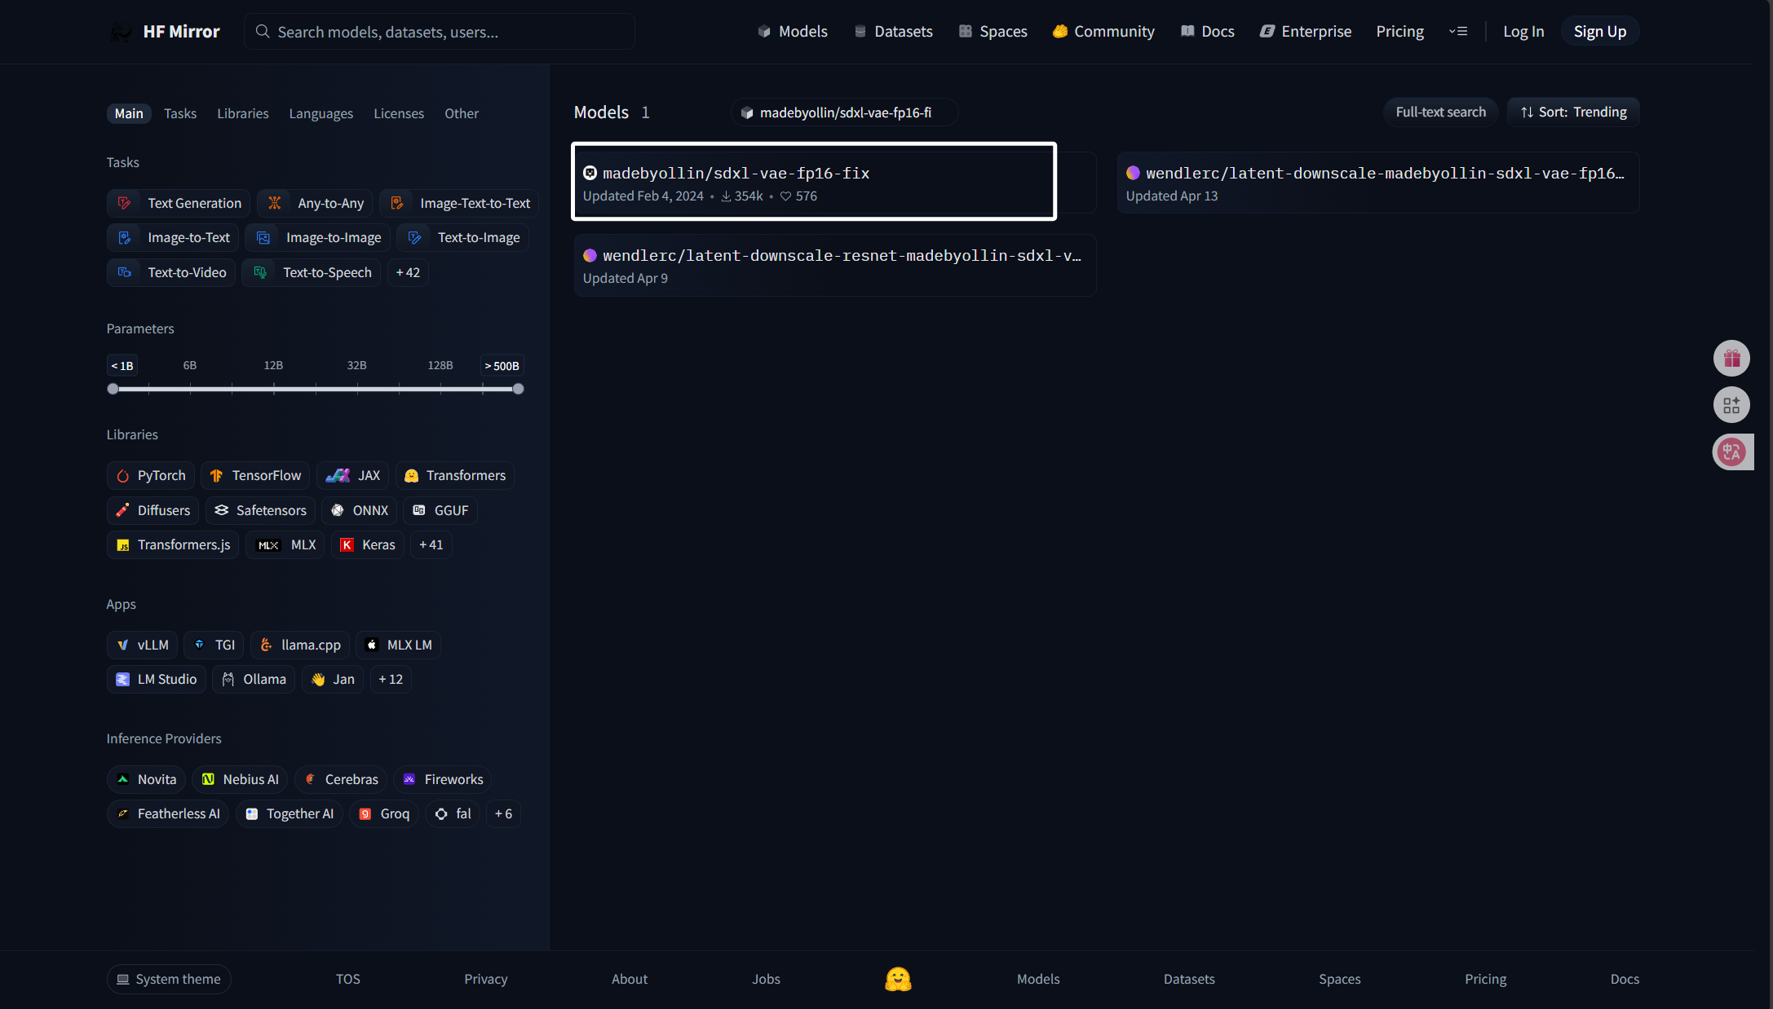
Task: Select the Jan app filter
Action: point(333,679)
